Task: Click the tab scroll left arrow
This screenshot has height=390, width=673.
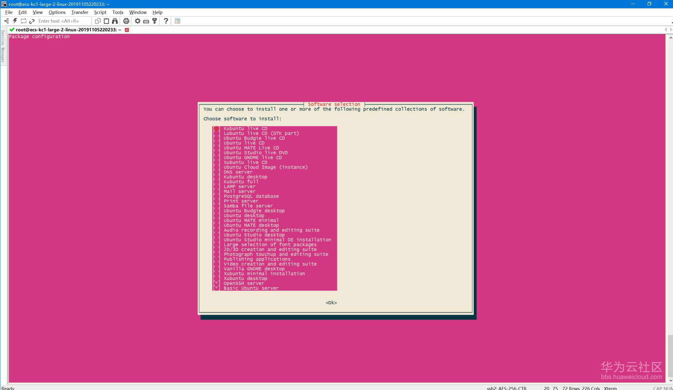Action: (x=666, y=29)
